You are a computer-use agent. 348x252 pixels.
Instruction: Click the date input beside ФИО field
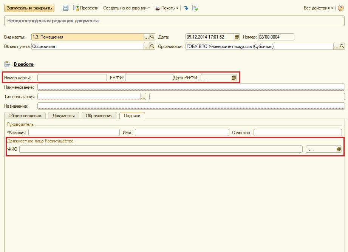coord(321,149)
